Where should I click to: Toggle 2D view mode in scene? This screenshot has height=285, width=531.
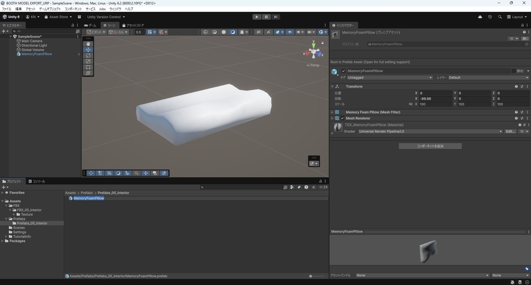point(258,32)
